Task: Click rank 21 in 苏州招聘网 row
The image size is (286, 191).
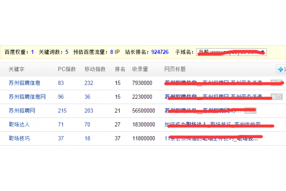Action: pos(117,111)
